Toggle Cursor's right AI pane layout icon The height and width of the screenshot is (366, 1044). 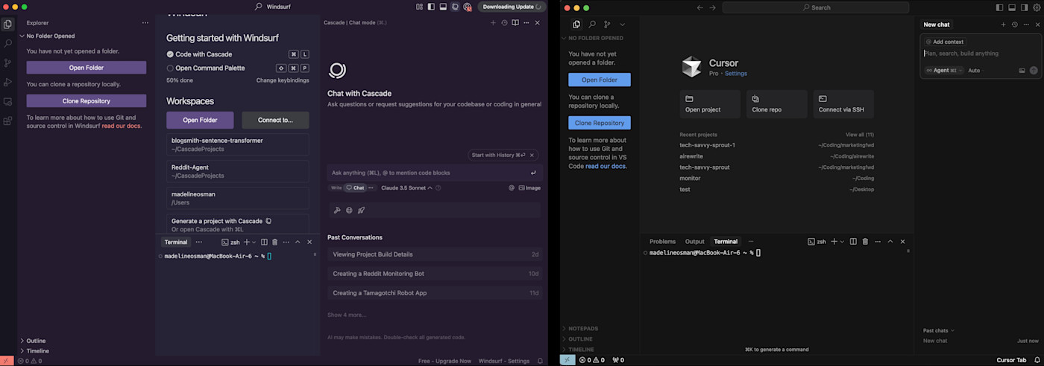(1024, 7)
